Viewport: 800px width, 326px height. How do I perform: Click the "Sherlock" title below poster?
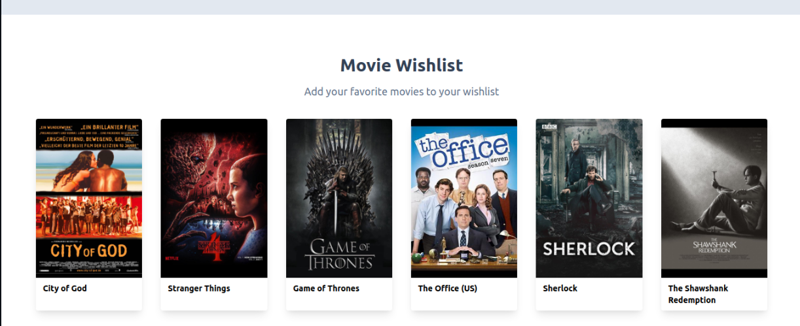coord(560,288)
